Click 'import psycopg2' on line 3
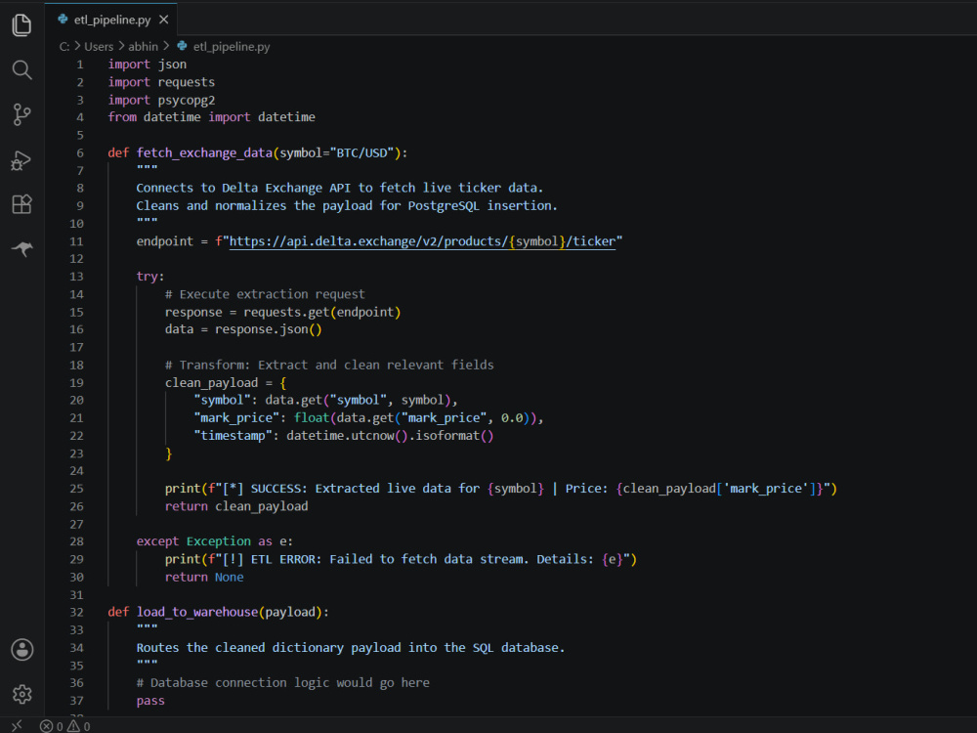Viewport: 977px width, 733px height. (161, 100)
